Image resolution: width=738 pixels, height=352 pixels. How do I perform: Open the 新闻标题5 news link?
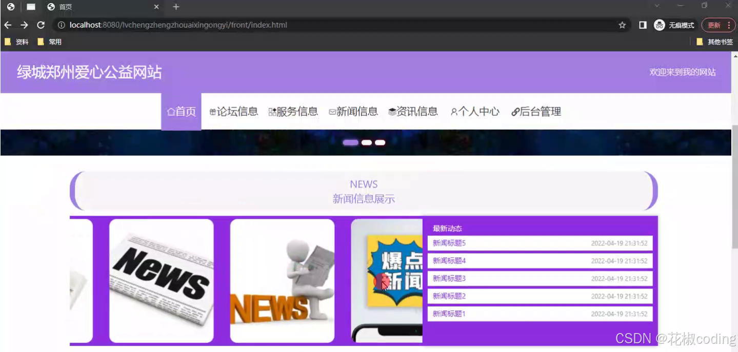click(448, 243)
